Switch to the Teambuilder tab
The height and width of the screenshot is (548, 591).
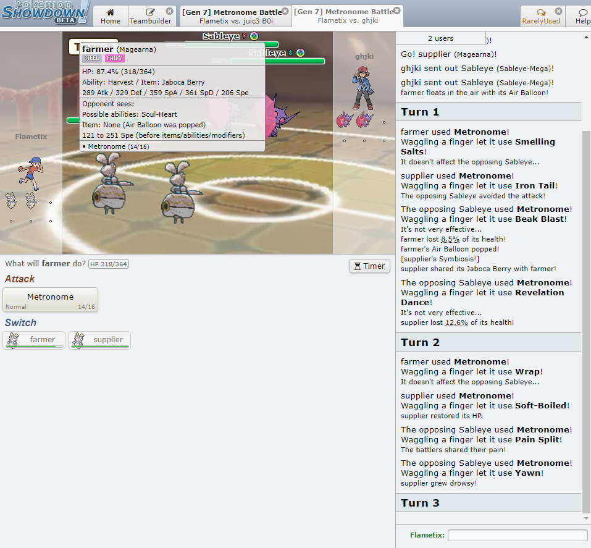(151, 16)
